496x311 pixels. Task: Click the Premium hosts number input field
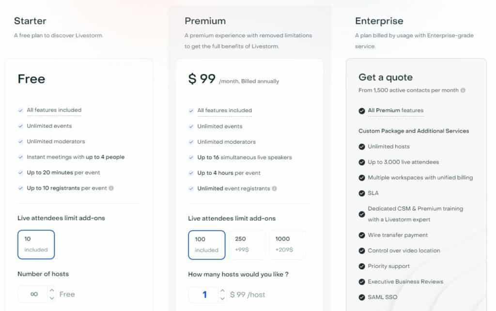click(x=204, y=295)
